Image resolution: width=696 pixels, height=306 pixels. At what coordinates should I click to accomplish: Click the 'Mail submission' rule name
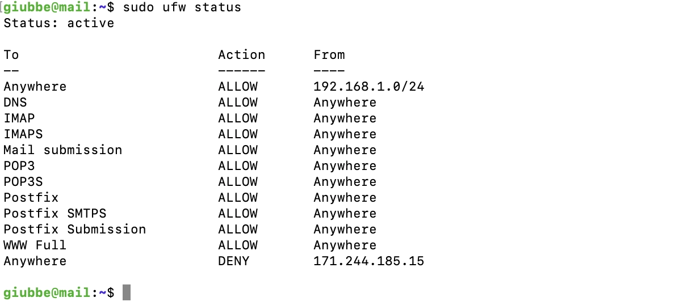62,150
